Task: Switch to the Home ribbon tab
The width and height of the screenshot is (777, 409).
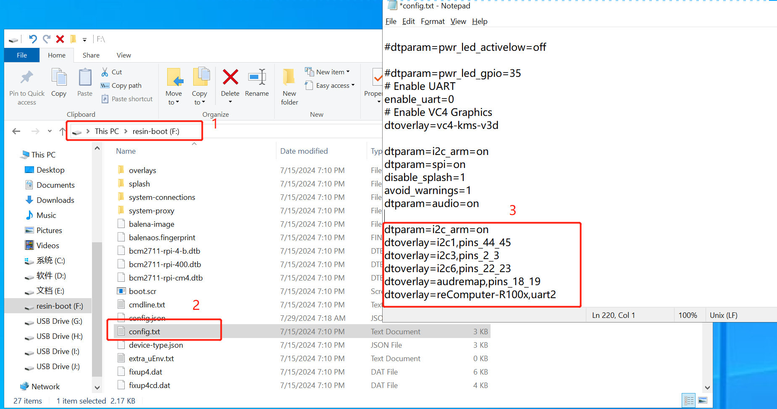Action: click(x=57, y=55)
